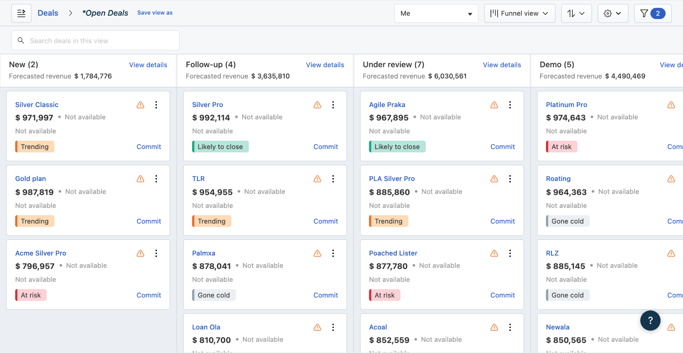Open the Poached Lister deal
Image resolution: width=683 pixels, height=353 pixels.
click(x=393, y=253)
